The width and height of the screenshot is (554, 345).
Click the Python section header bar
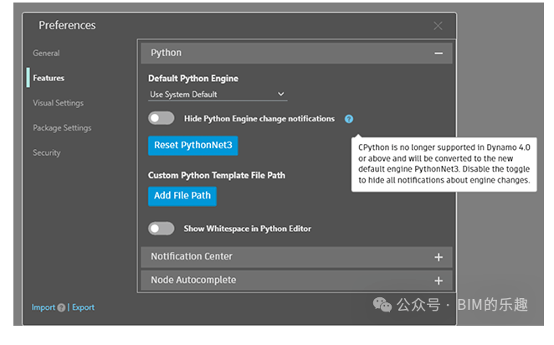[x=296, y=53]
